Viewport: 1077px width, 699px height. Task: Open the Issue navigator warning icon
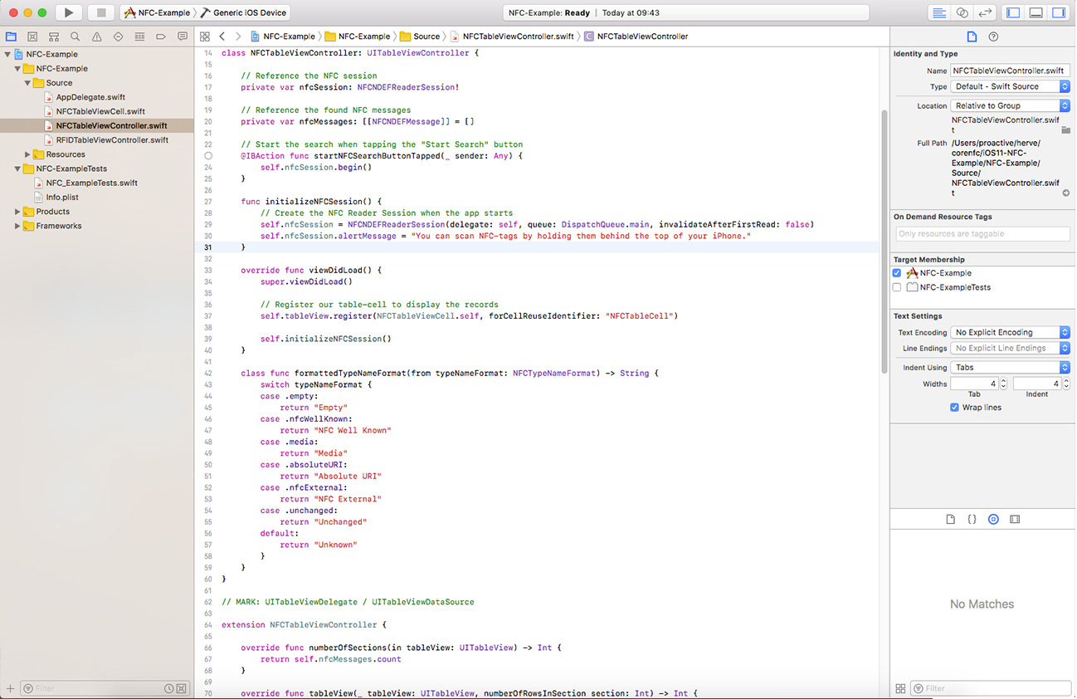(x=97, y=37)
